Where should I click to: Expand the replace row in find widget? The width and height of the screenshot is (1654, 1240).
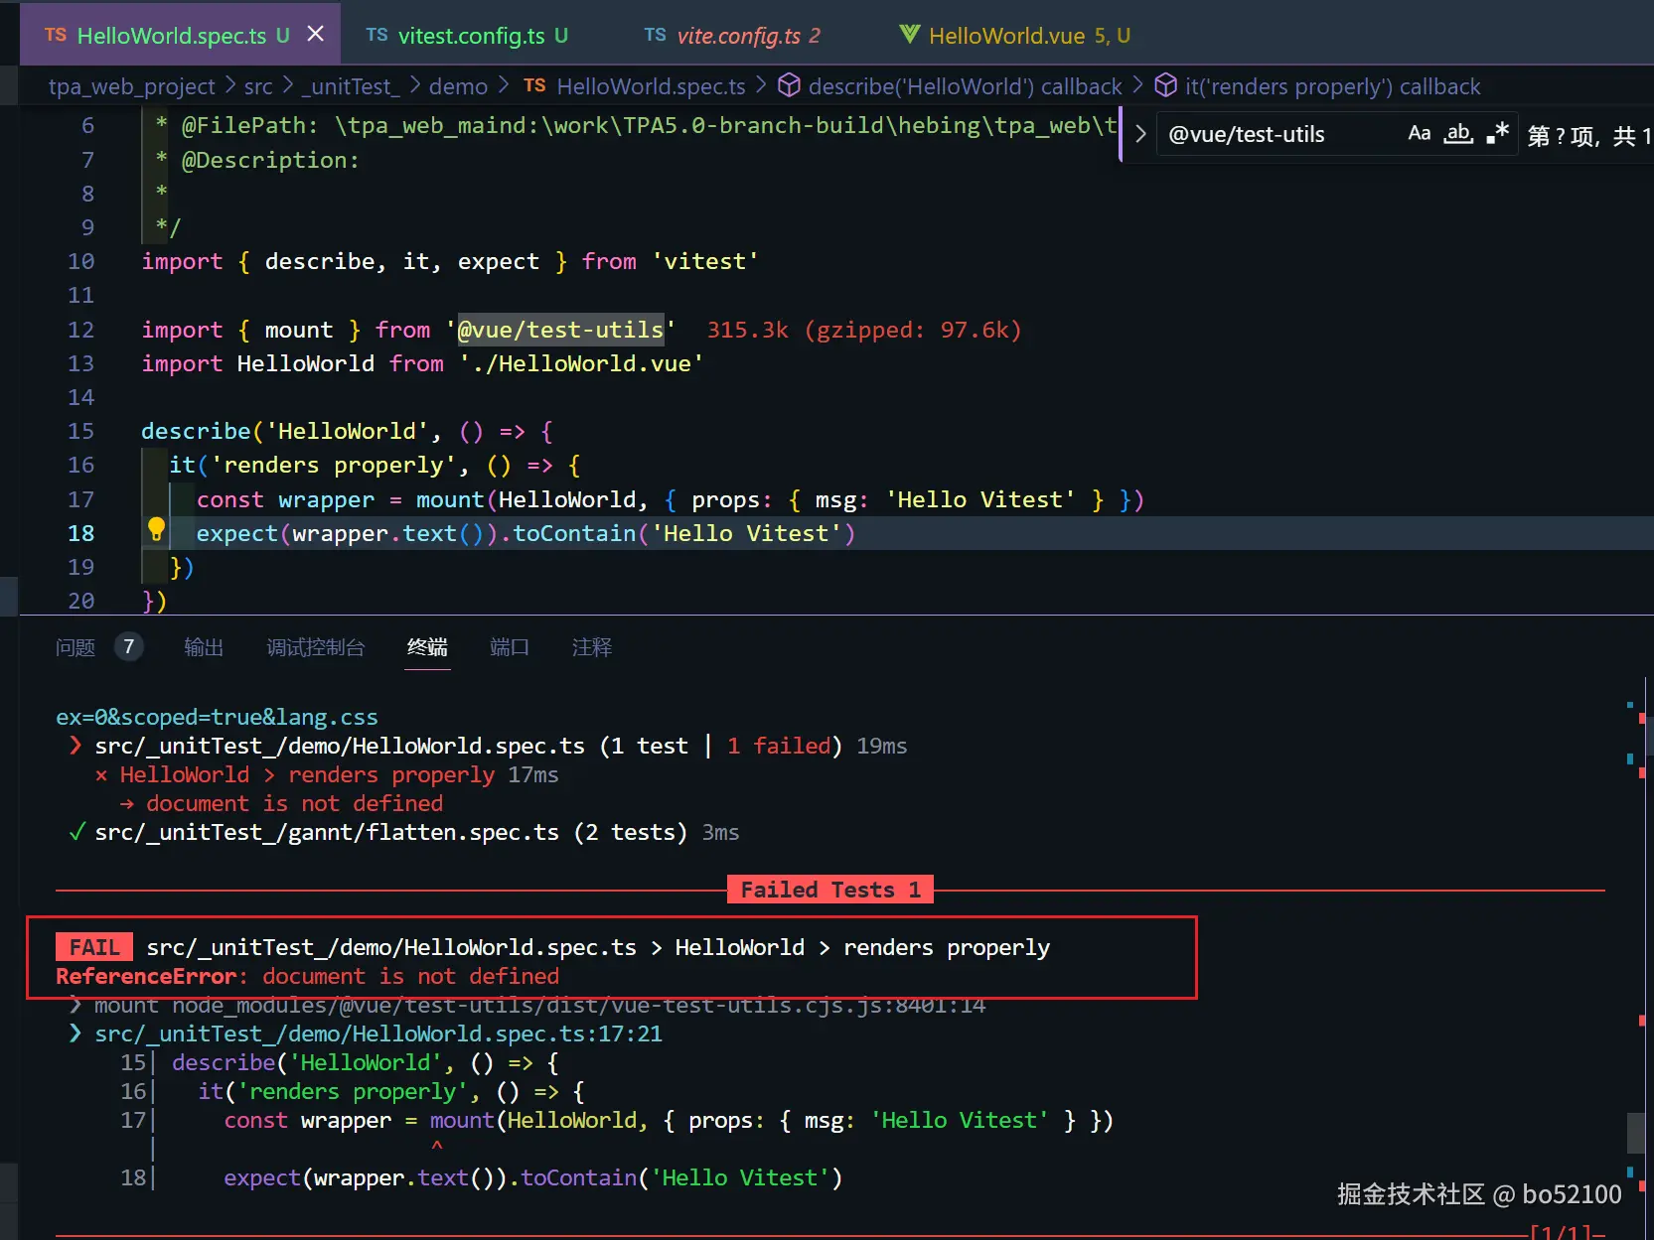coord(1140,134)
